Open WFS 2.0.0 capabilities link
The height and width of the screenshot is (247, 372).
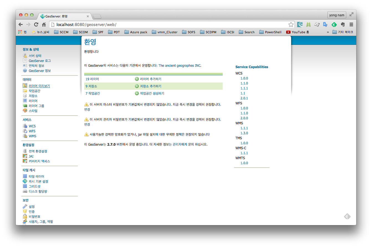point(244,118)
